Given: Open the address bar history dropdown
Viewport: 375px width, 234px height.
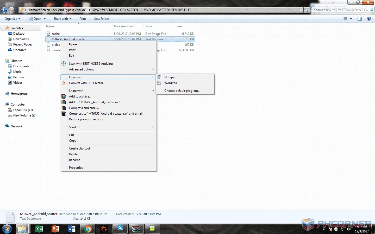Looking at the screenshot, I should tap(301, 10).
